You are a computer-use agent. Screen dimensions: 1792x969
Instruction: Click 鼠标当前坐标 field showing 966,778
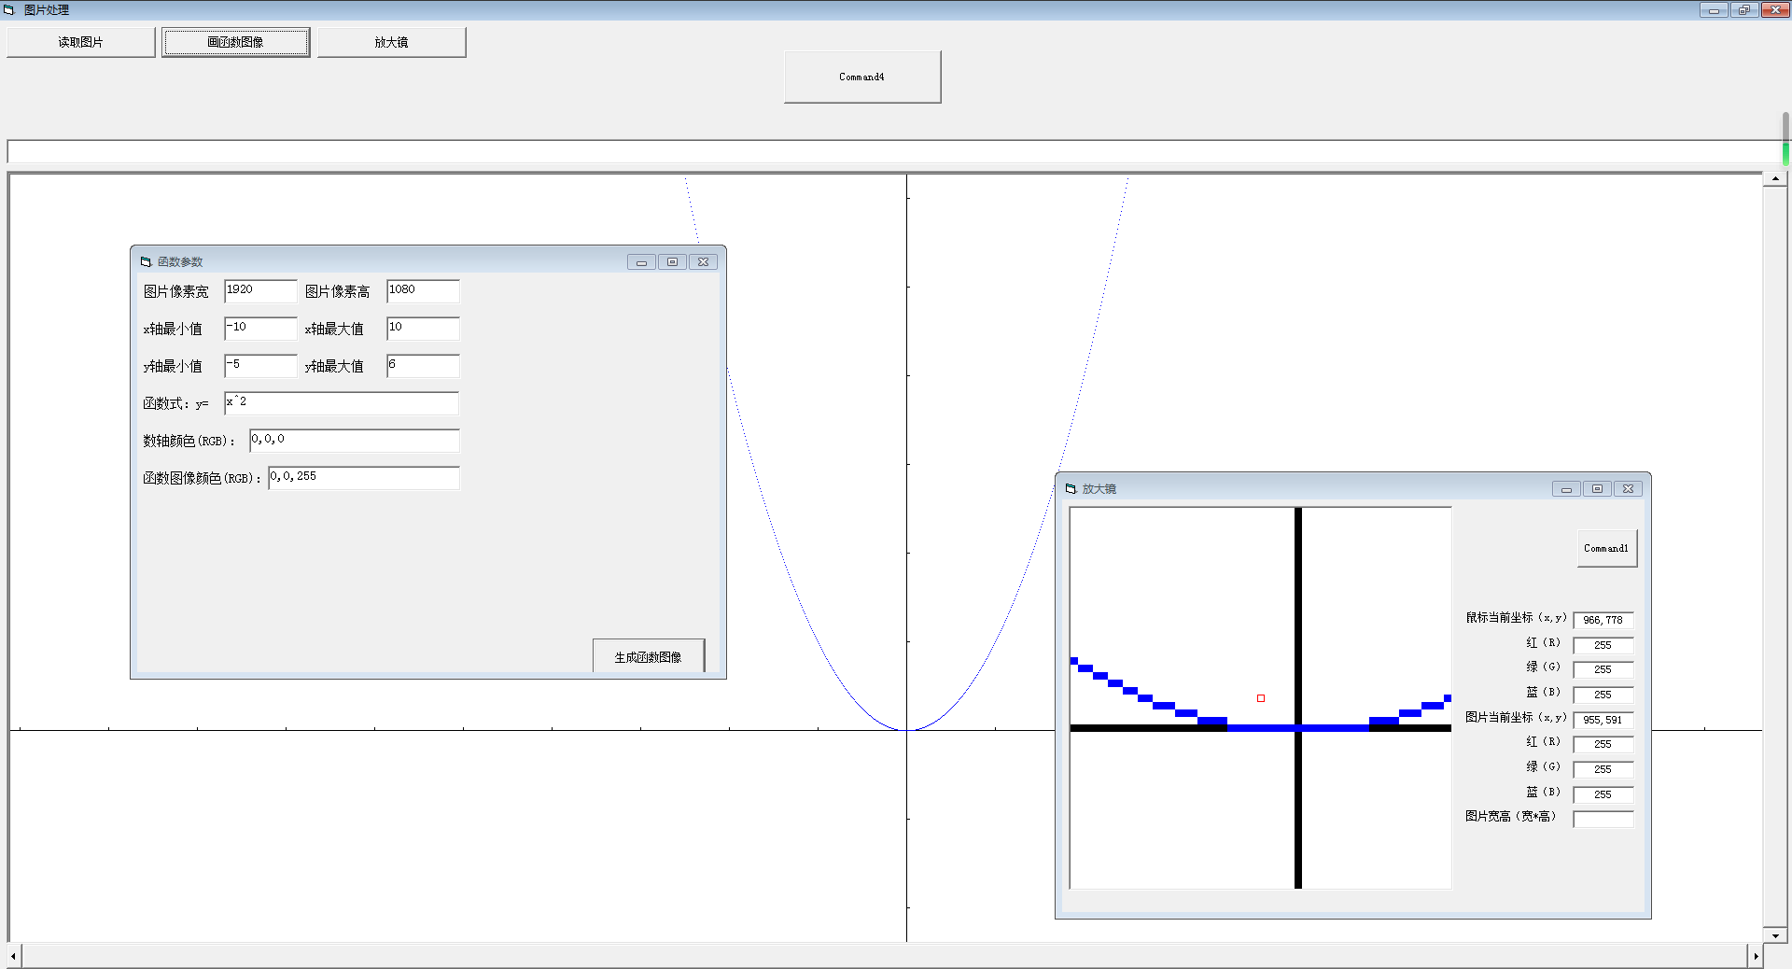(x=1603, y=620)
